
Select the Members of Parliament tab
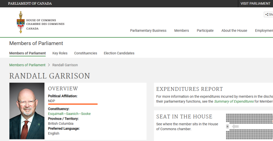(x=28, y=53)
